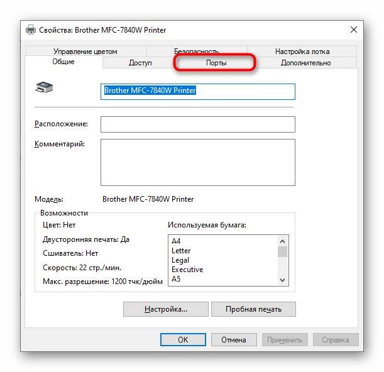This screenshot has height=372, width=384.
Task: Click the printer icon in title bar
Action: click(x=30, y=30)
